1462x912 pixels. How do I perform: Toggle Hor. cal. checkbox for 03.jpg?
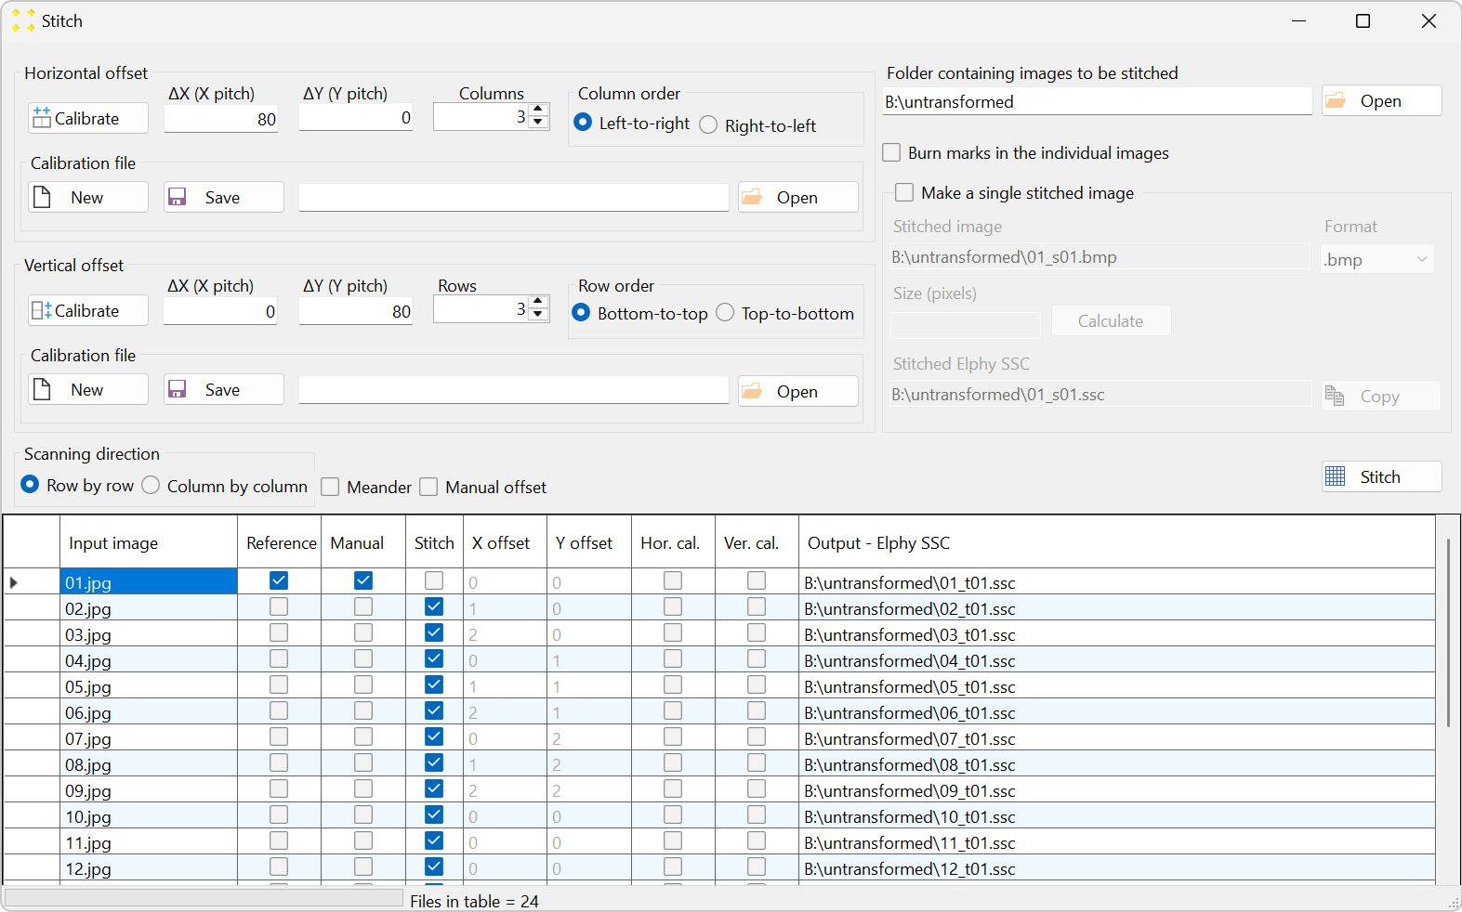673,632
